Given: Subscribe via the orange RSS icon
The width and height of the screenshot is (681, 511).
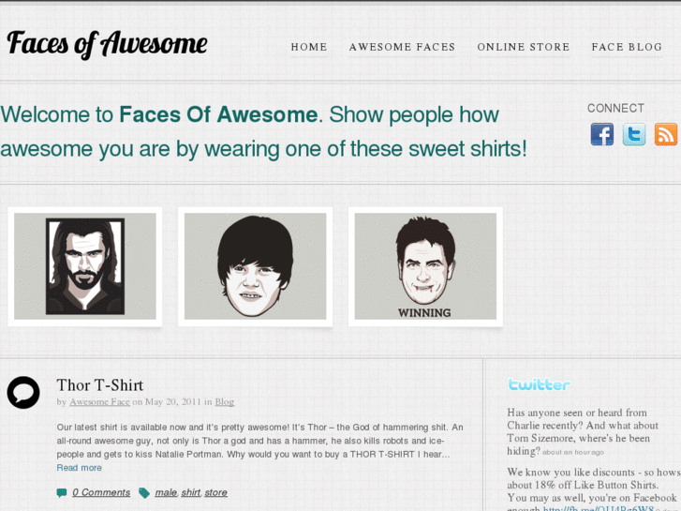Looking at the screenshot, I should (x=666, y=134).
